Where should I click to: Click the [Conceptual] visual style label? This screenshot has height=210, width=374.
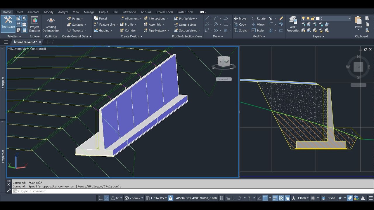pos(38,49)
